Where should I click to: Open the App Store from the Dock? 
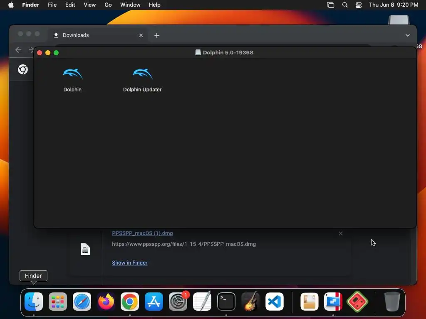tap(154, 302)
